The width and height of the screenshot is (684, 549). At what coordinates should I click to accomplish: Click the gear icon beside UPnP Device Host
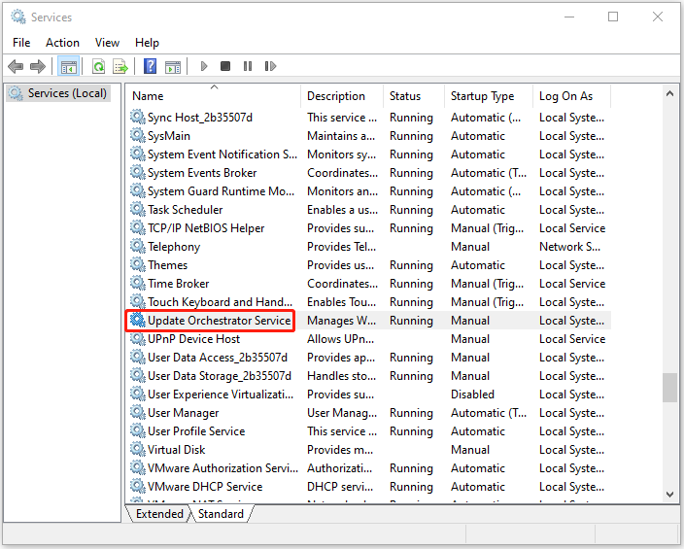pos(138,339)
